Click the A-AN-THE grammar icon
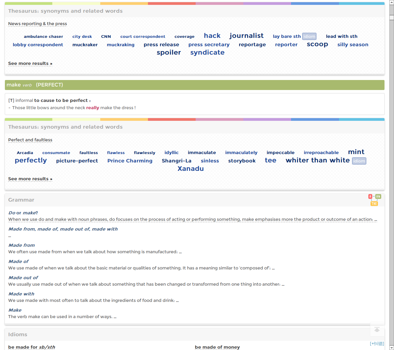Image resolution: width=394 pixels, height=350 pixels. [374, 200]
